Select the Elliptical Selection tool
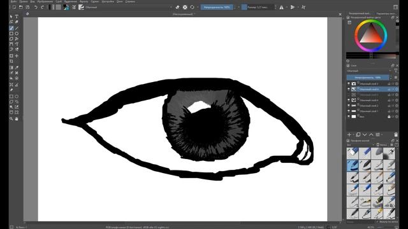This screenshot has height=229, width=408. click(x=17, y=97)
